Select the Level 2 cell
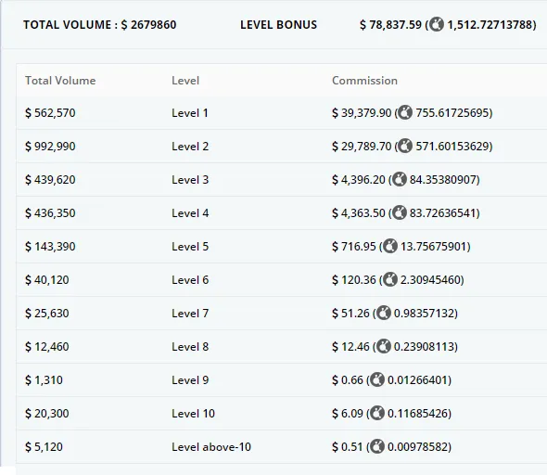This screenshot has width=547, height=475. point(190,146)
